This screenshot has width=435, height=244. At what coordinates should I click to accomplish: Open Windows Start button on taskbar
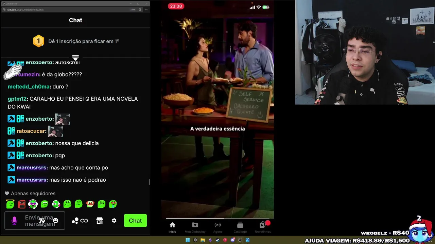[x=188, y=240]
